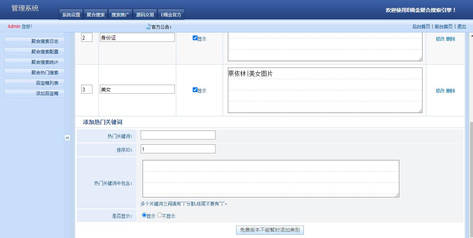Click the 是否显示 label

[122, 216]
